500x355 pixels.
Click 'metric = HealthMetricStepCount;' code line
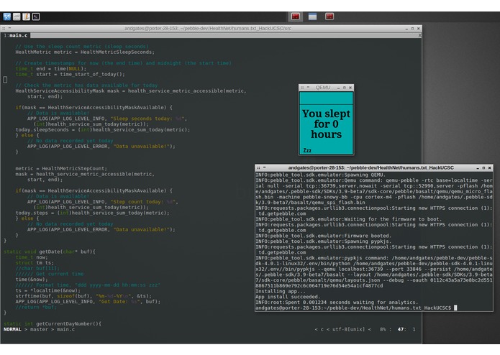[x=61, y=168]
